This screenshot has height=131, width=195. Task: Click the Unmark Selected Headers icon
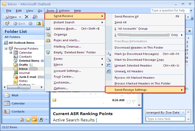point(109,65)
